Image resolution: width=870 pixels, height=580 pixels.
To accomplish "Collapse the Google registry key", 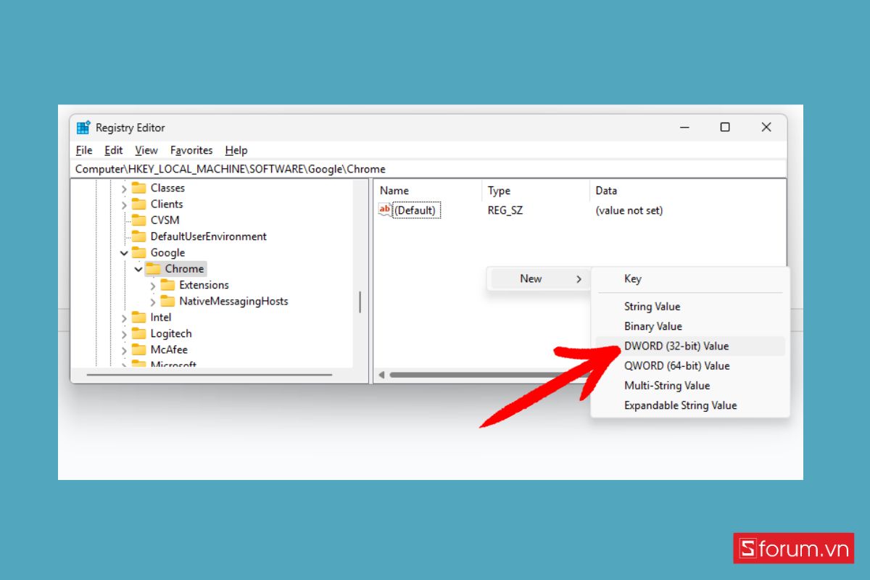I will pyautogui.click(x=124, y=253).
